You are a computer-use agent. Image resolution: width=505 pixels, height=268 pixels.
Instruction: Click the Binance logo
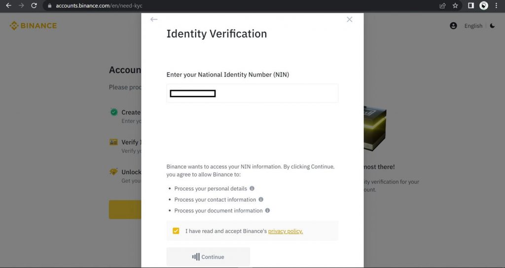point(33,26)
